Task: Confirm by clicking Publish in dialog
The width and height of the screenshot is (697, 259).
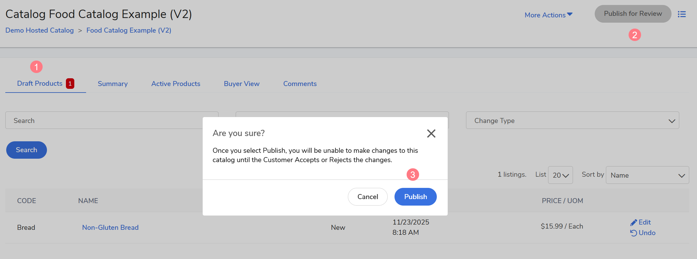Action: coord(415,197)
